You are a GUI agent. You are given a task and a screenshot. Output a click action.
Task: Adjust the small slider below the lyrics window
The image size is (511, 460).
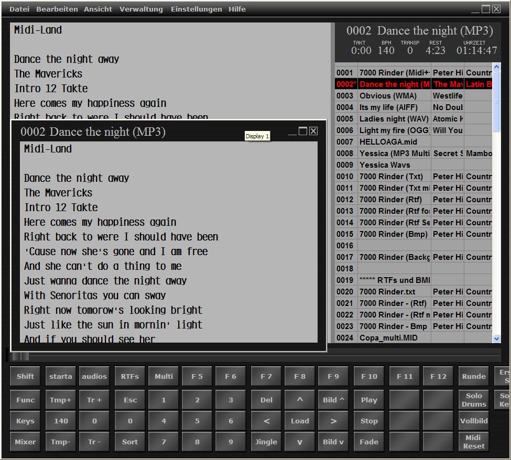pos(21,356)
